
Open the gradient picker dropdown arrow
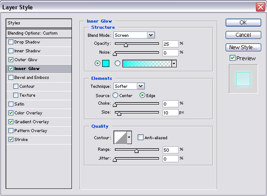coord(174,64)
